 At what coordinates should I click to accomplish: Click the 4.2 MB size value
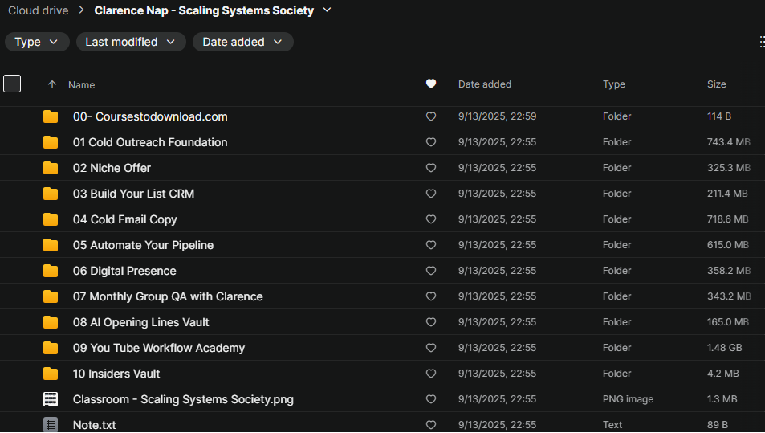[x=722, y=374]
